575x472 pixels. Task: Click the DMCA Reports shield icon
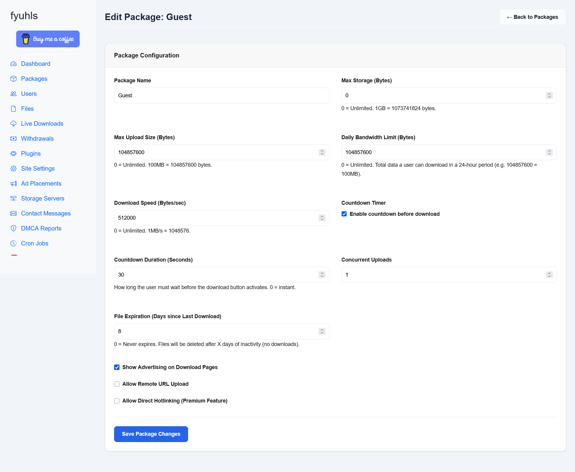(13, 228)
